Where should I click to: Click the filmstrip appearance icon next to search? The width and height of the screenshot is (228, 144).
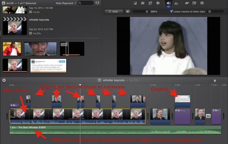(x=97, y=3)
